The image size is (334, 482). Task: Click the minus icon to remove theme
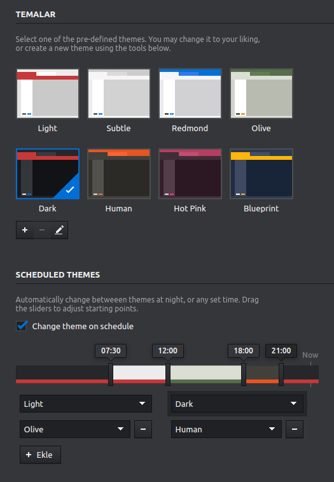[x=42, y=230]
